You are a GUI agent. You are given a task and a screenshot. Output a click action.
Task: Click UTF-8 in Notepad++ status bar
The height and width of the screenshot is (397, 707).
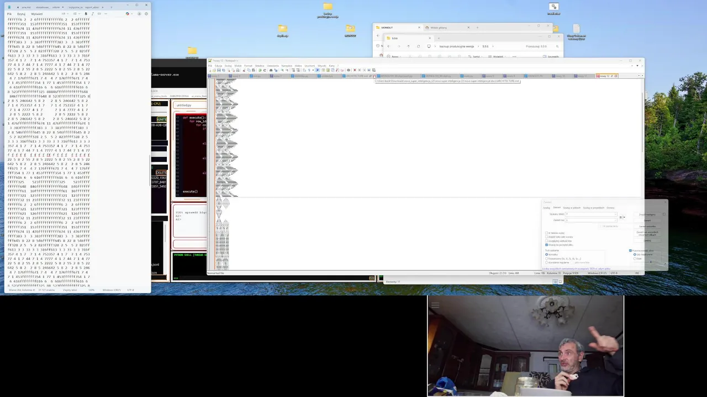613,273
